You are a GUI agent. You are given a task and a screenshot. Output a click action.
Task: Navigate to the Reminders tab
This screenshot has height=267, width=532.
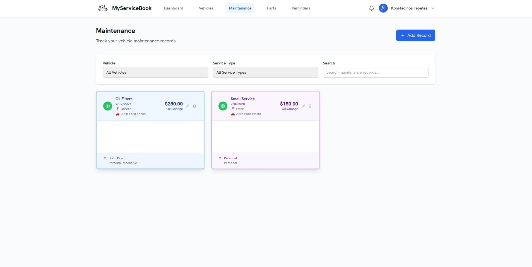[301, 8]
